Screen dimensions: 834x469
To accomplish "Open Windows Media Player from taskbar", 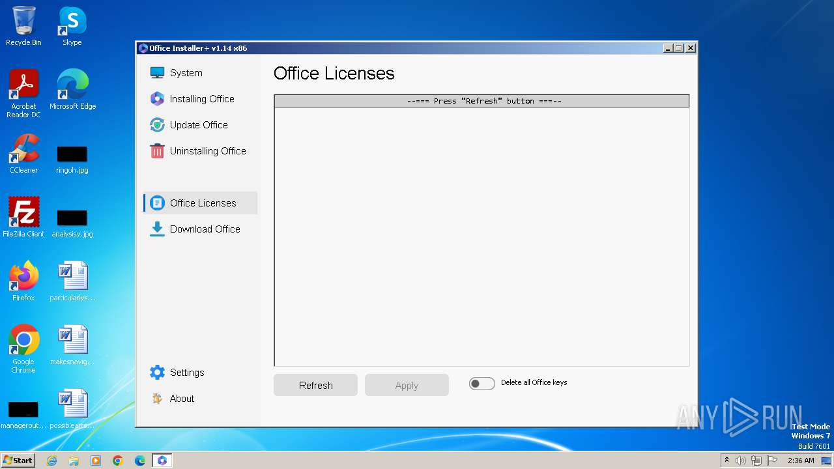I will [96, 461].
